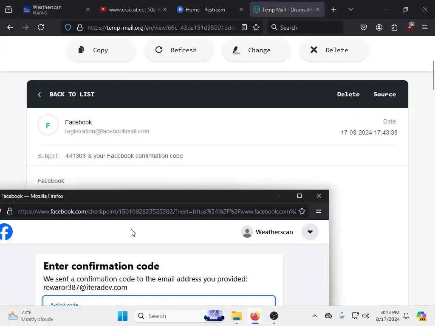The width and height of the screenshot is (435, 326).
Task: Open OBS Studio from the taskbar
Action: click(274, 316)
